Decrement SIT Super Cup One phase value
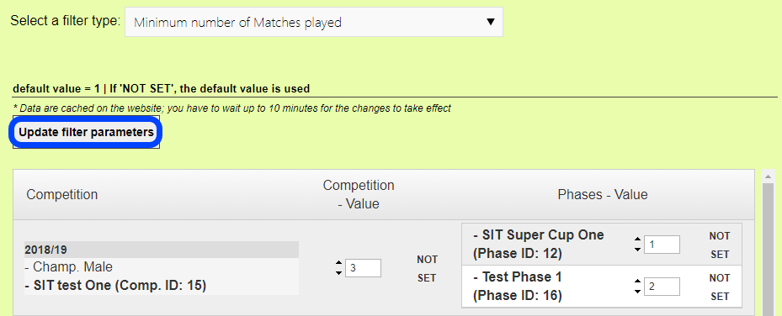Viewport: 782px width, 316px height. (637, 249)
